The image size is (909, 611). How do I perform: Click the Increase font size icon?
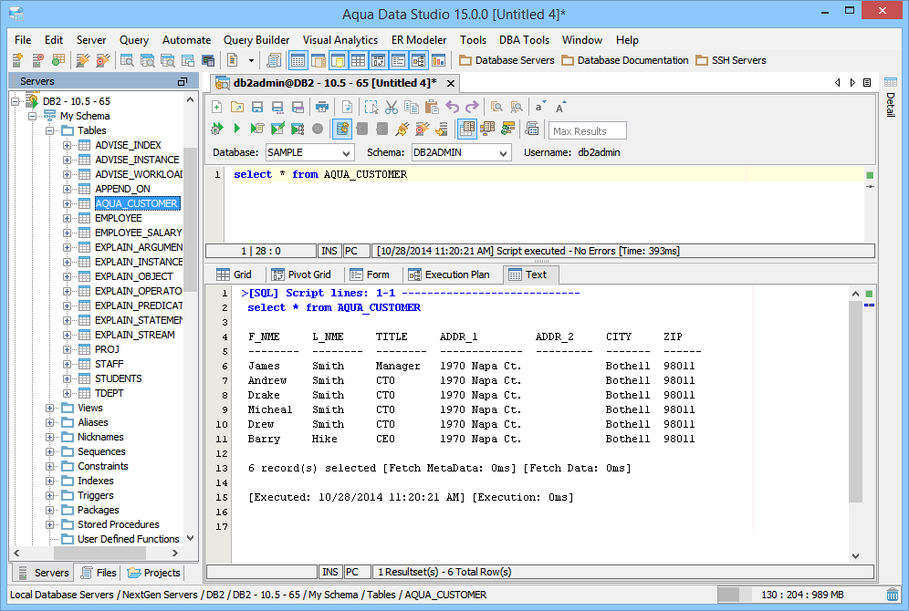pyautogui.click(x=560, y=107)
